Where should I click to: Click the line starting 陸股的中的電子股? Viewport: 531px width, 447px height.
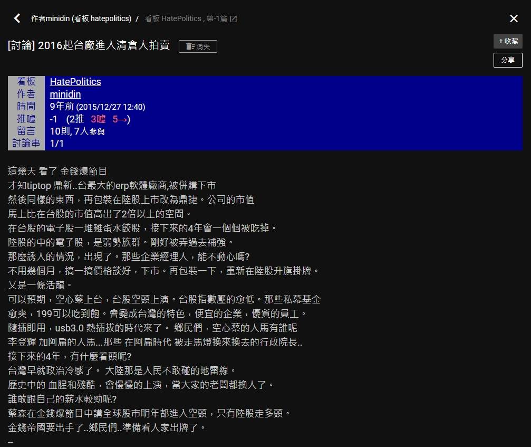coord(121,242)
